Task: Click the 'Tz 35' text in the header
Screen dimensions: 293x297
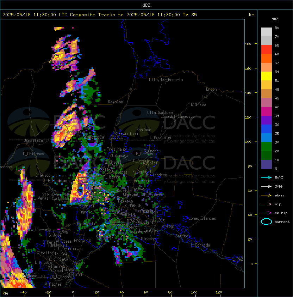Action: click(190, 15)
